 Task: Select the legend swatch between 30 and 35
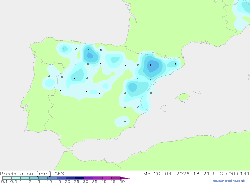click(89, 178)
